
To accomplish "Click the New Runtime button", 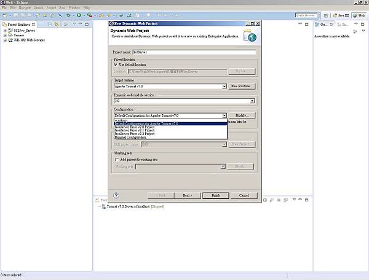I will 242,86.
